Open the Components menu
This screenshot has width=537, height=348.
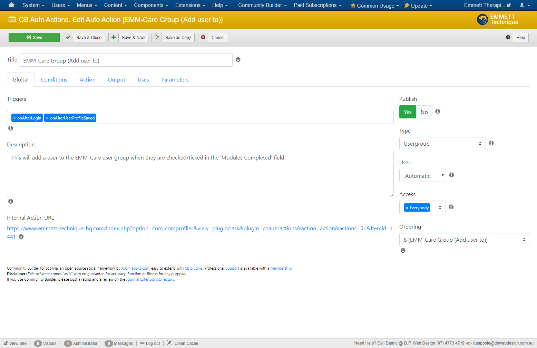point(151,5)
